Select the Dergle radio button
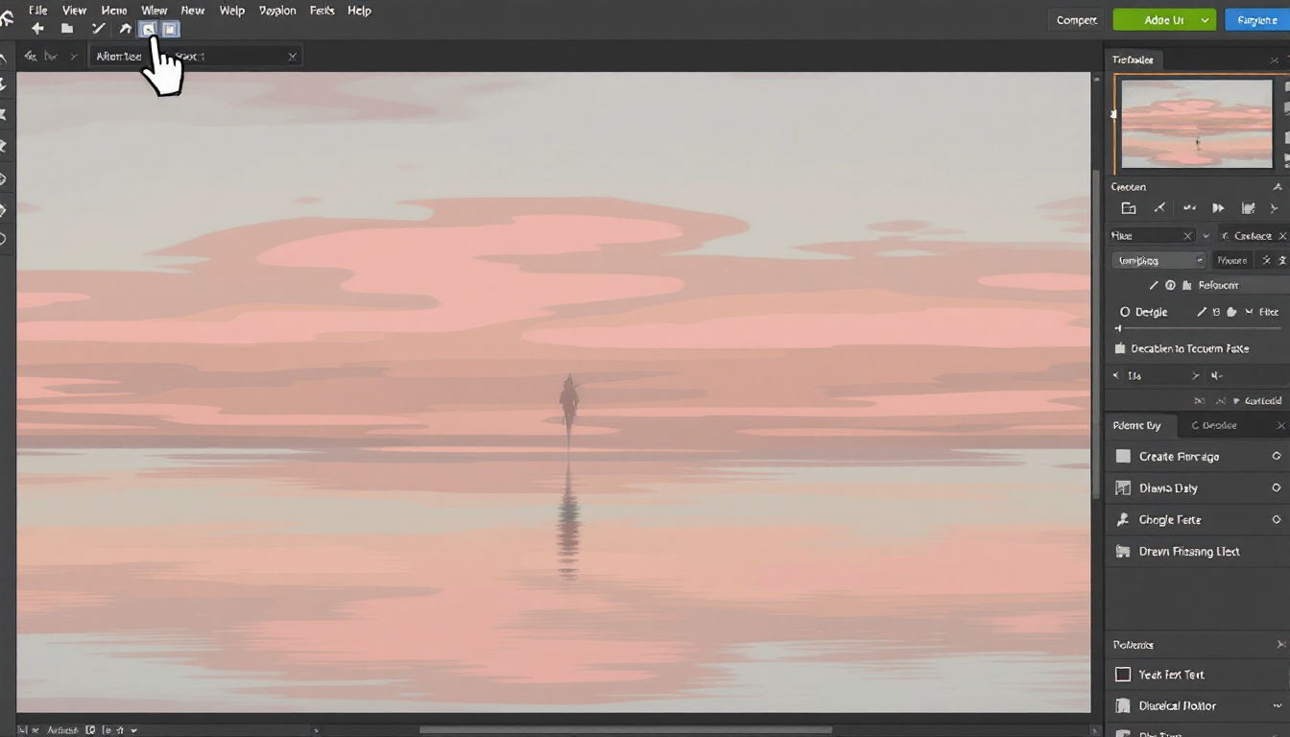 [1125, 312]
